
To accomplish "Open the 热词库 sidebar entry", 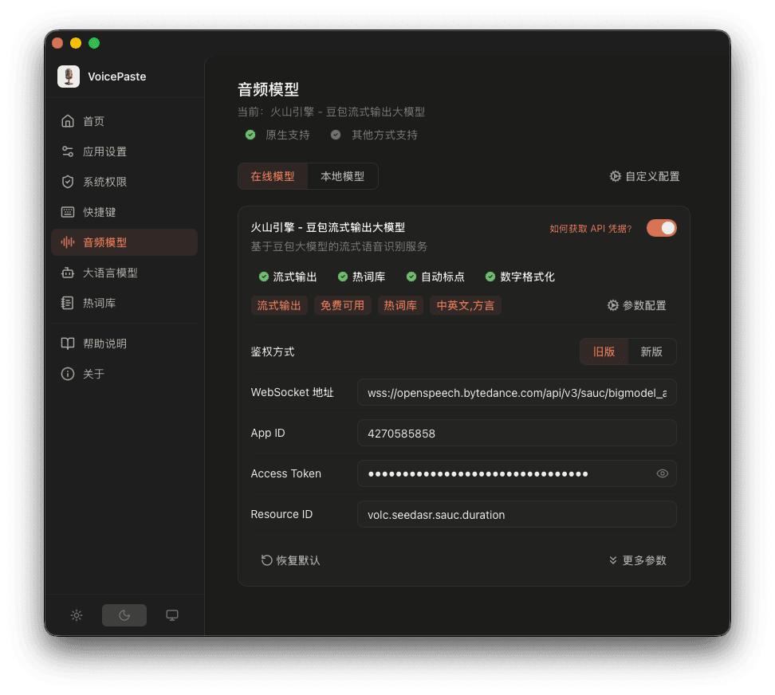I will [124, 304].
